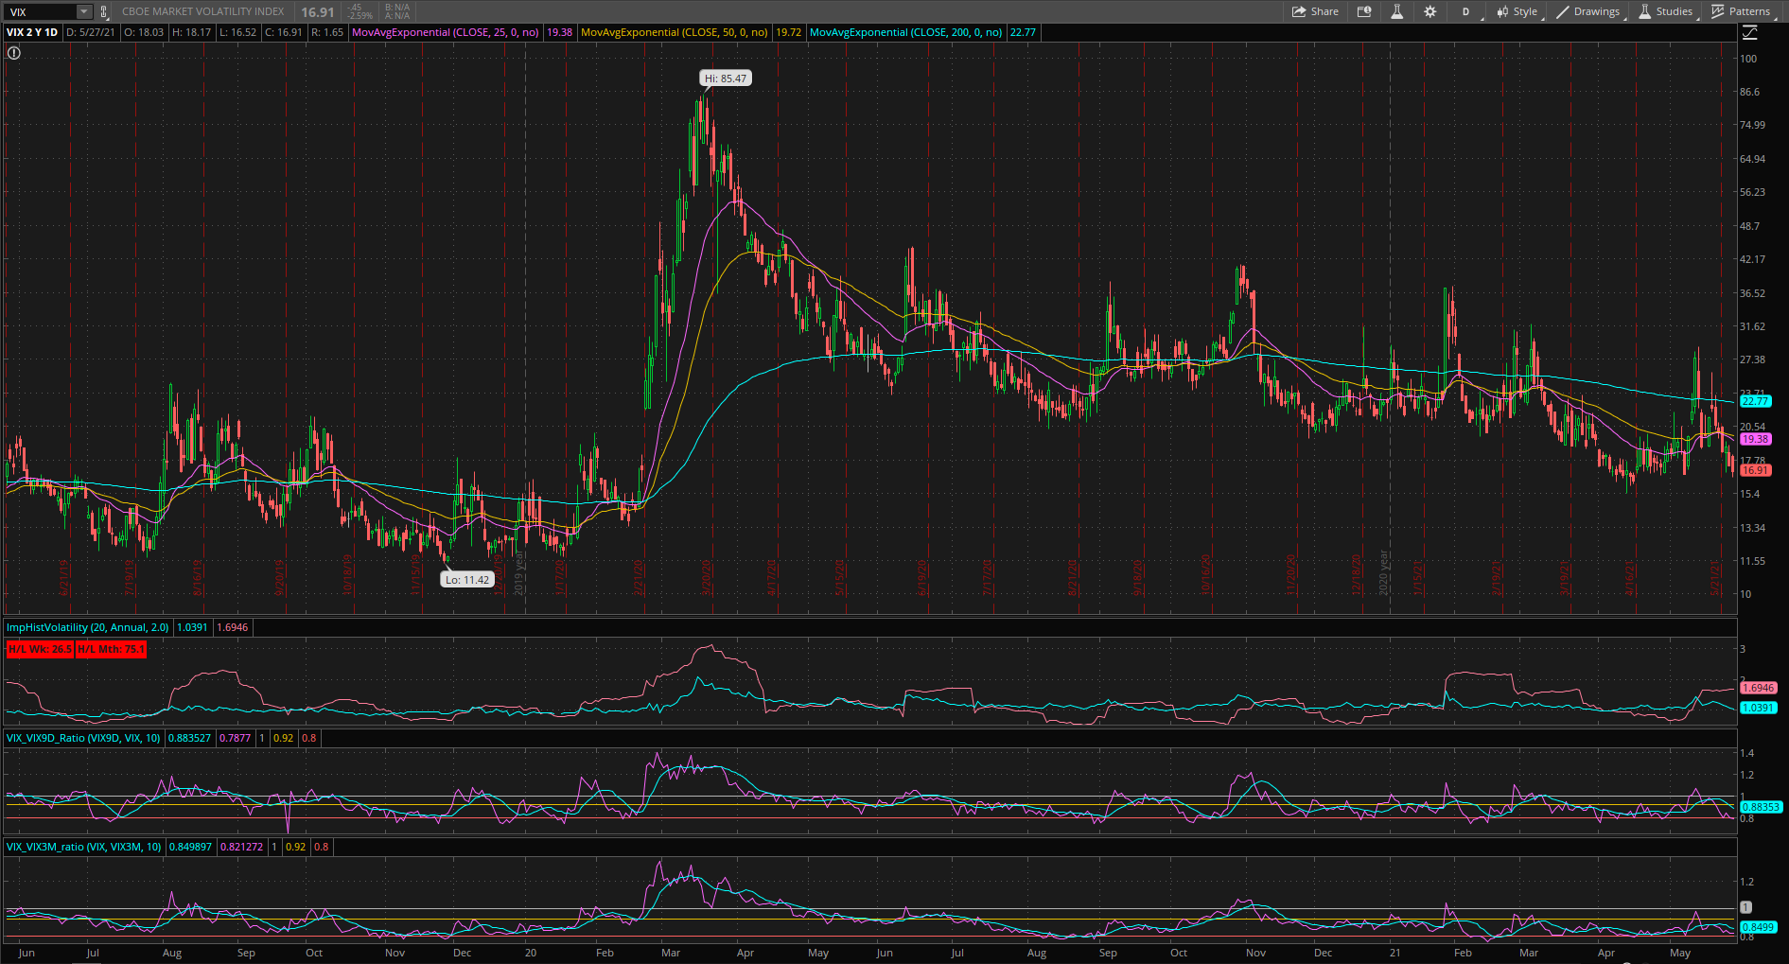Click the VIX symbol input field

(x=38, y=11)
